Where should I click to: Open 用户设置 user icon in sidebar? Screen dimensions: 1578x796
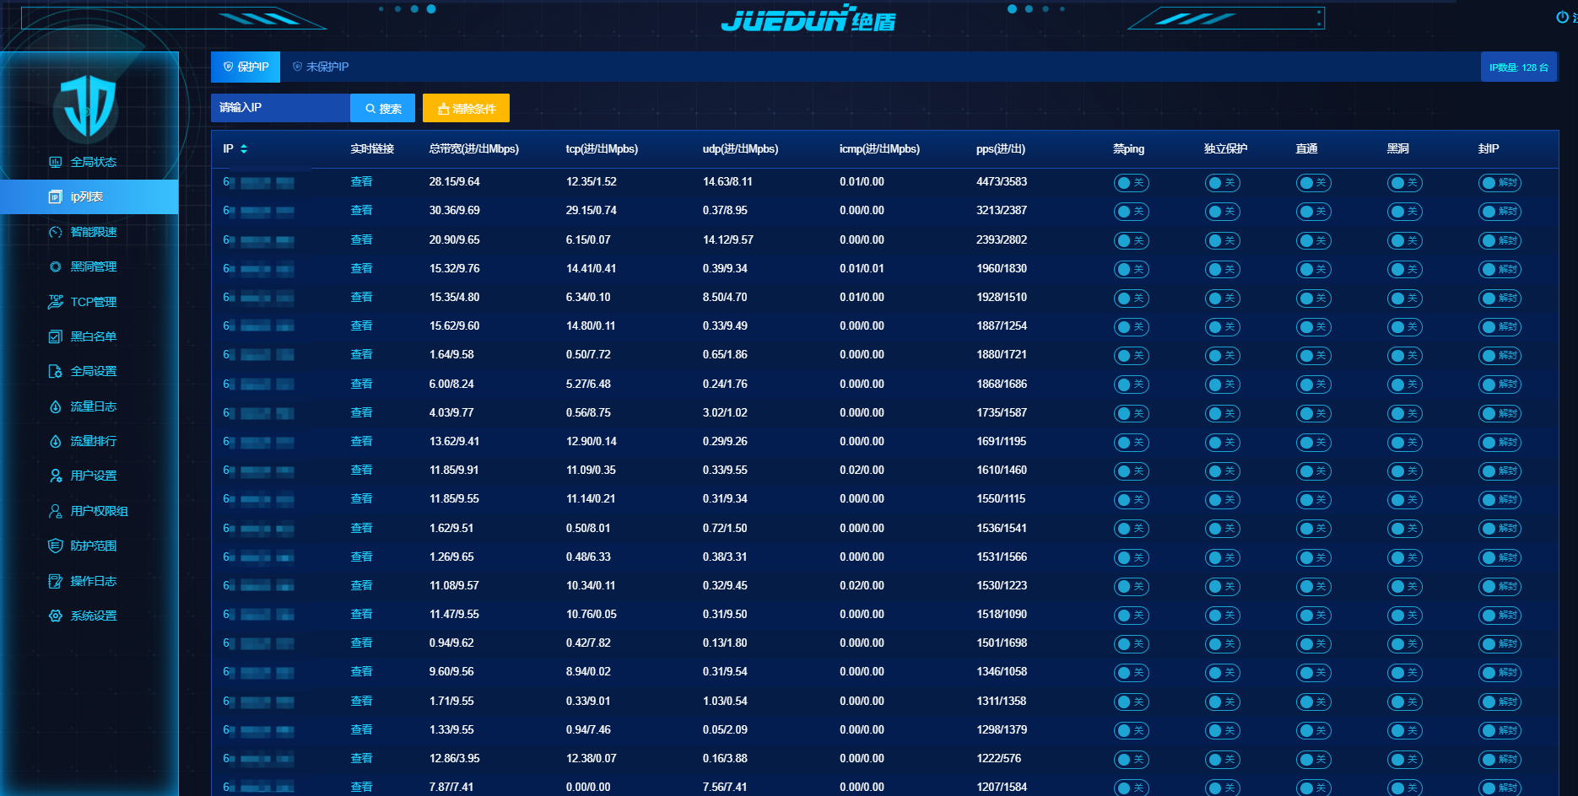(56, 476)
